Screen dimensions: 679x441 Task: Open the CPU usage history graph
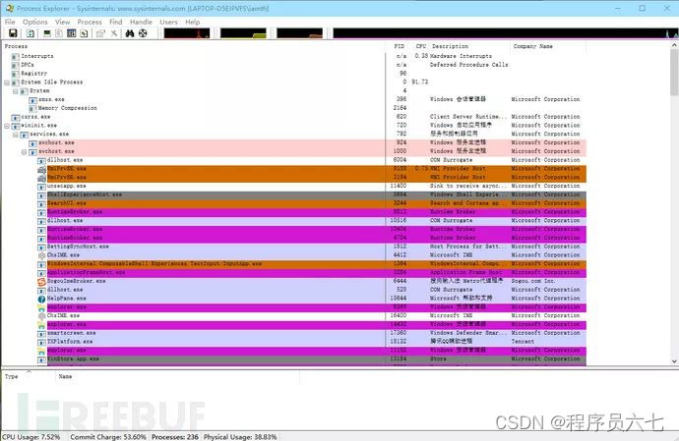click(x=187, y=33)
